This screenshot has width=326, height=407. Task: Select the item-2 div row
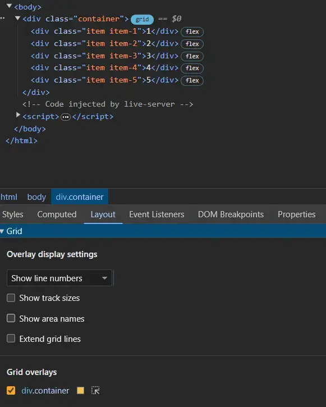(104, 44)
